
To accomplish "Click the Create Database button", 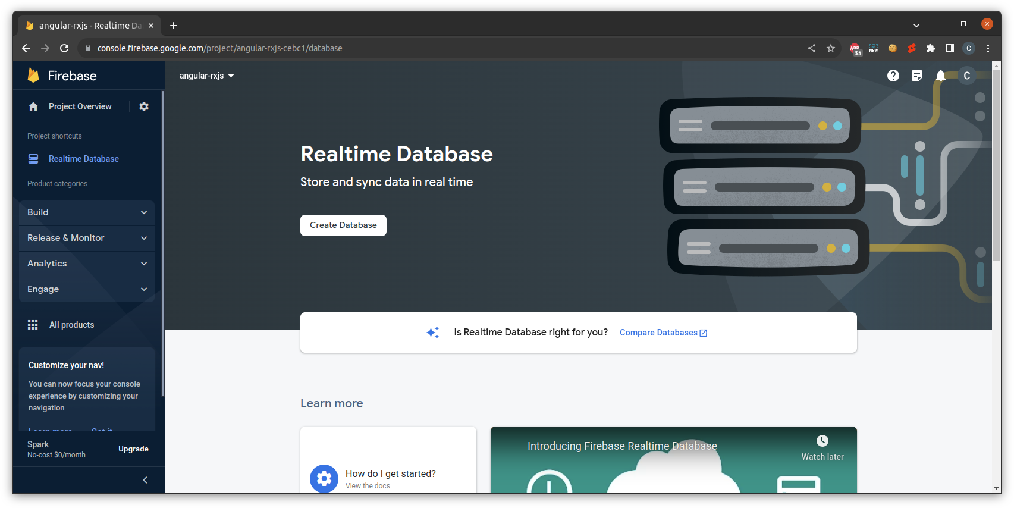I will [343, 225].
